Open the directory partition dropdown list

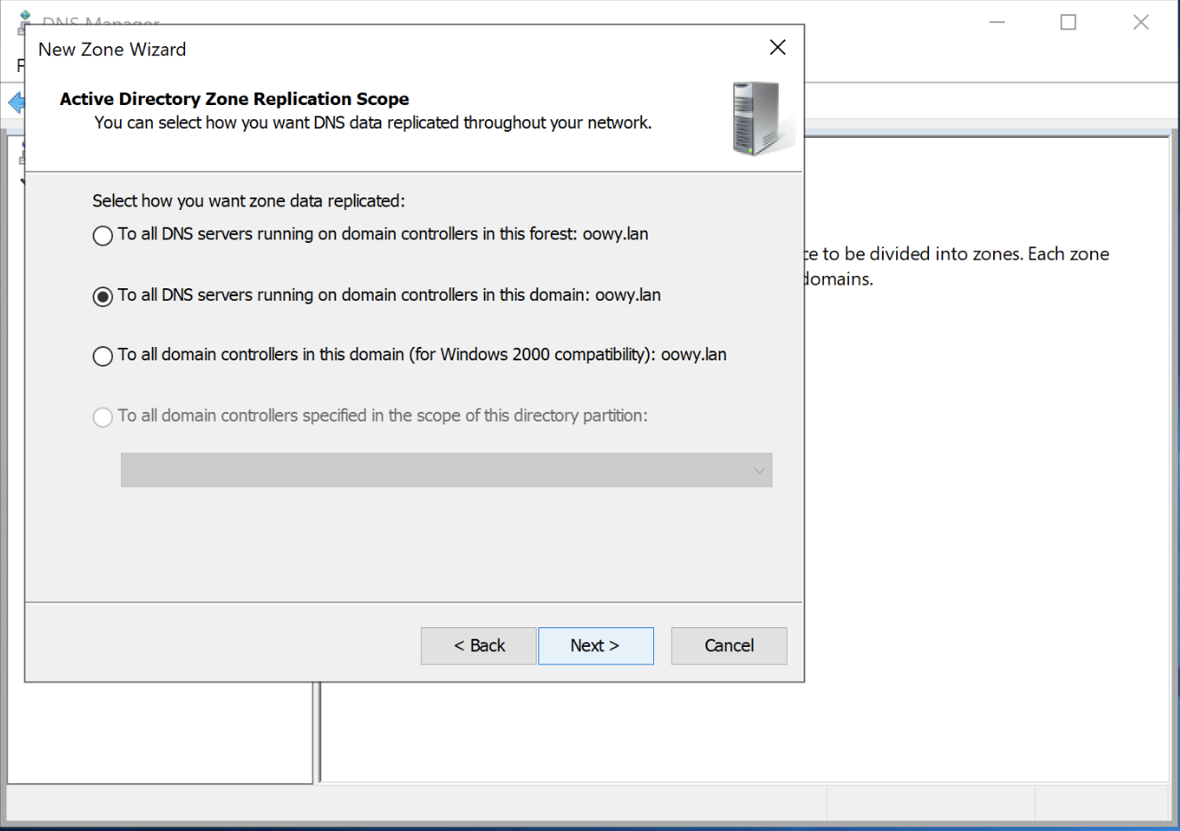pyautogui.click(x=758, y=471)
